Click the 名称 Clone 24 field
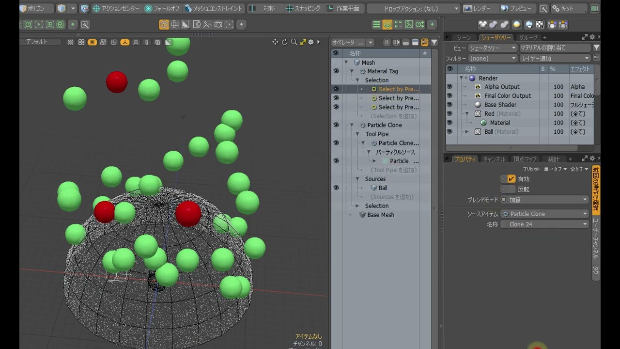Viewport: 620px width, 349px height. 544,224
